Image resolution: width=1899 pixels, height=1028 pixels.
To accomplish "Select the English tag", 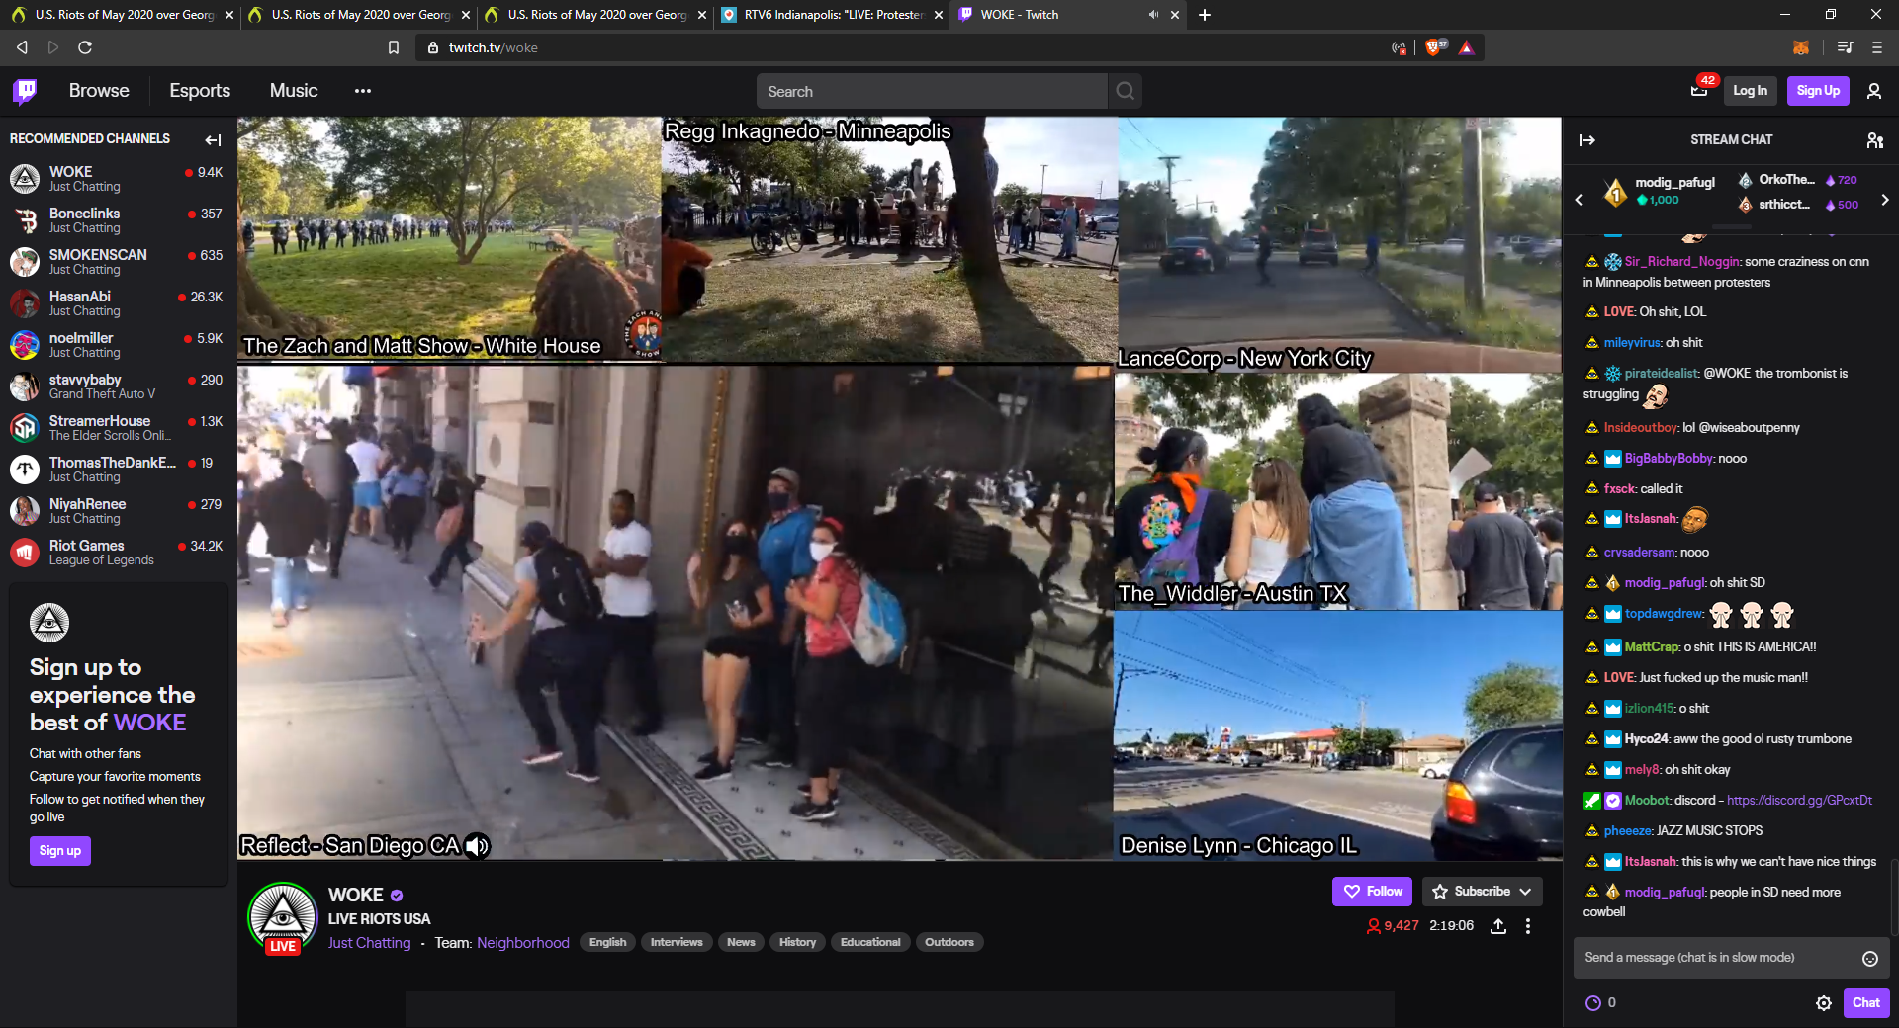I will click(608, 942).
